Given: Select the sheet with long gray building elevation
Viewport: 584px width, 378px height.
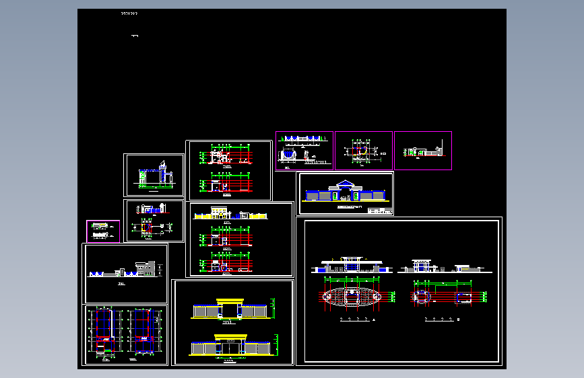Looking at the screenshot, I should click(125, 274).
